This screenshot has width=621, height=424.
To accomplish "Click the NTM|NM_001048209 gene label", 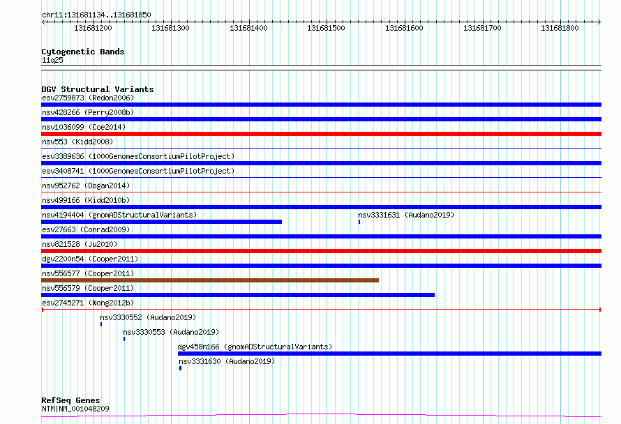I will pyautogui.click(x=75, y=409).
